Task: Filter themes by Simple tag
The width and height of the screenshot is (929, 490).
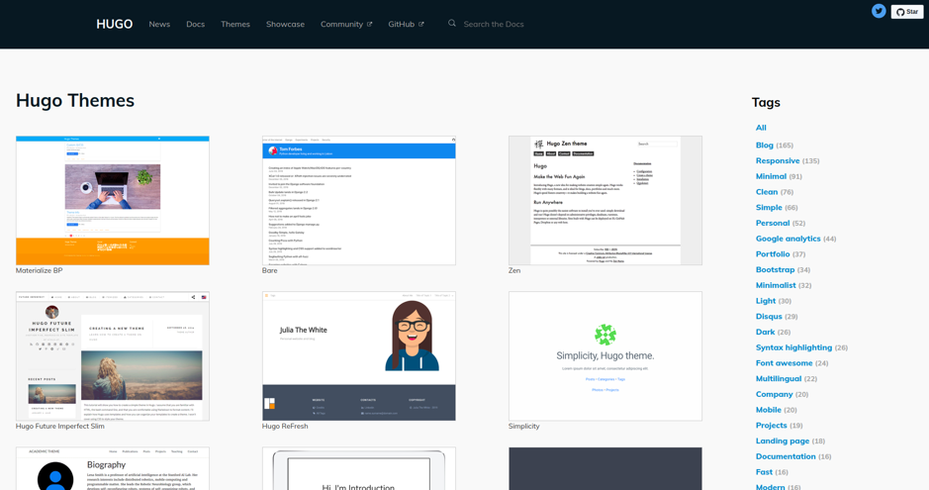Action: click(x=769, y=207)
